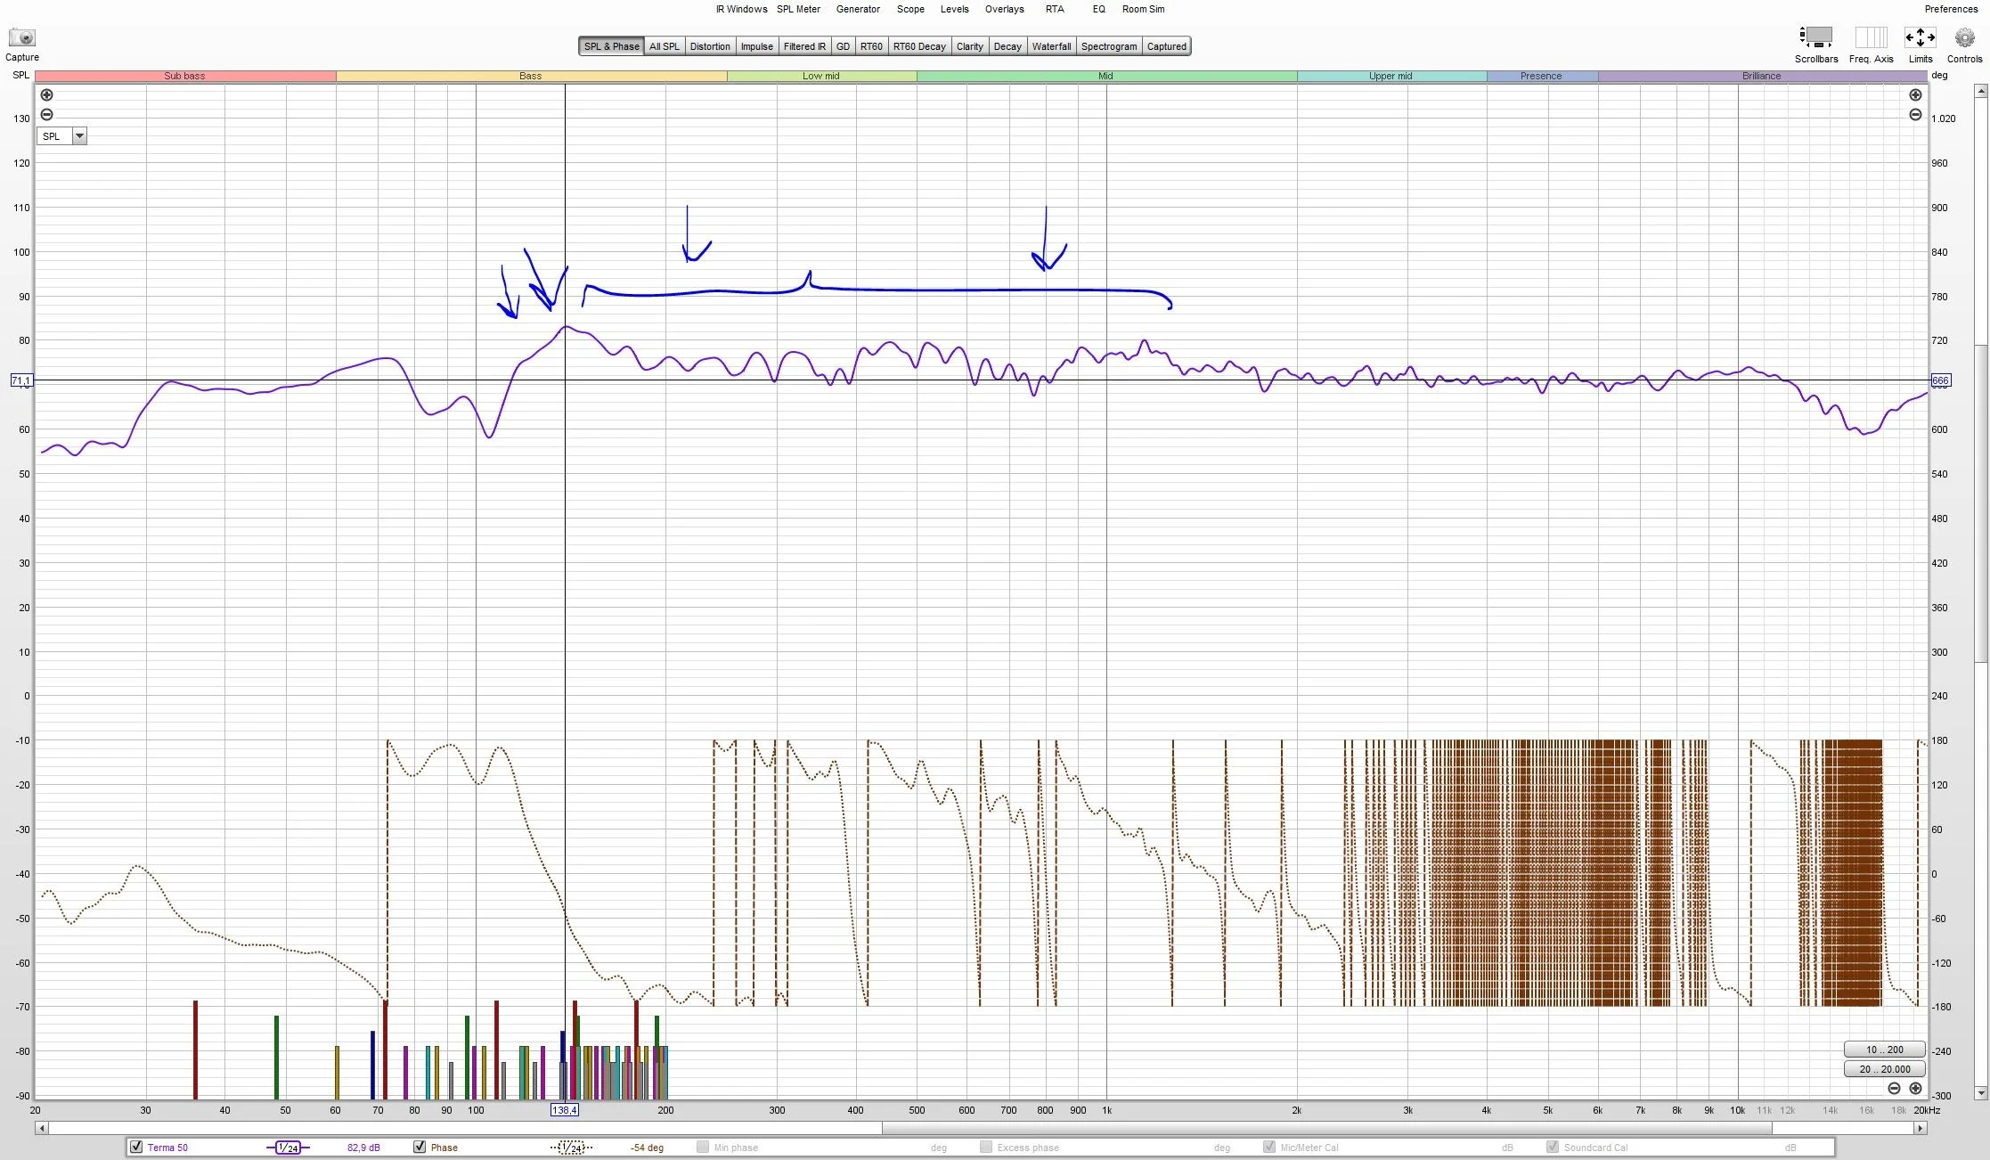Open the EQ window
1990x1160 pixels.
pos(1099,9)
